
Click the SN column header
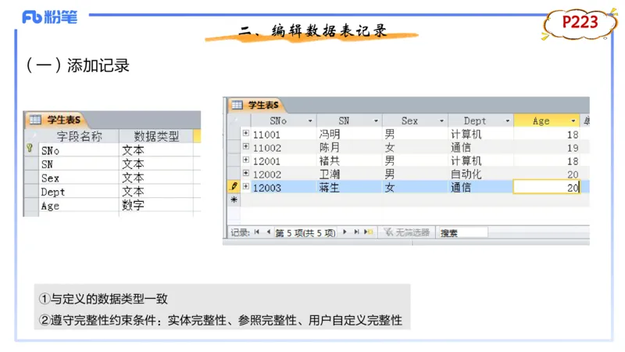tap(349, 121)
